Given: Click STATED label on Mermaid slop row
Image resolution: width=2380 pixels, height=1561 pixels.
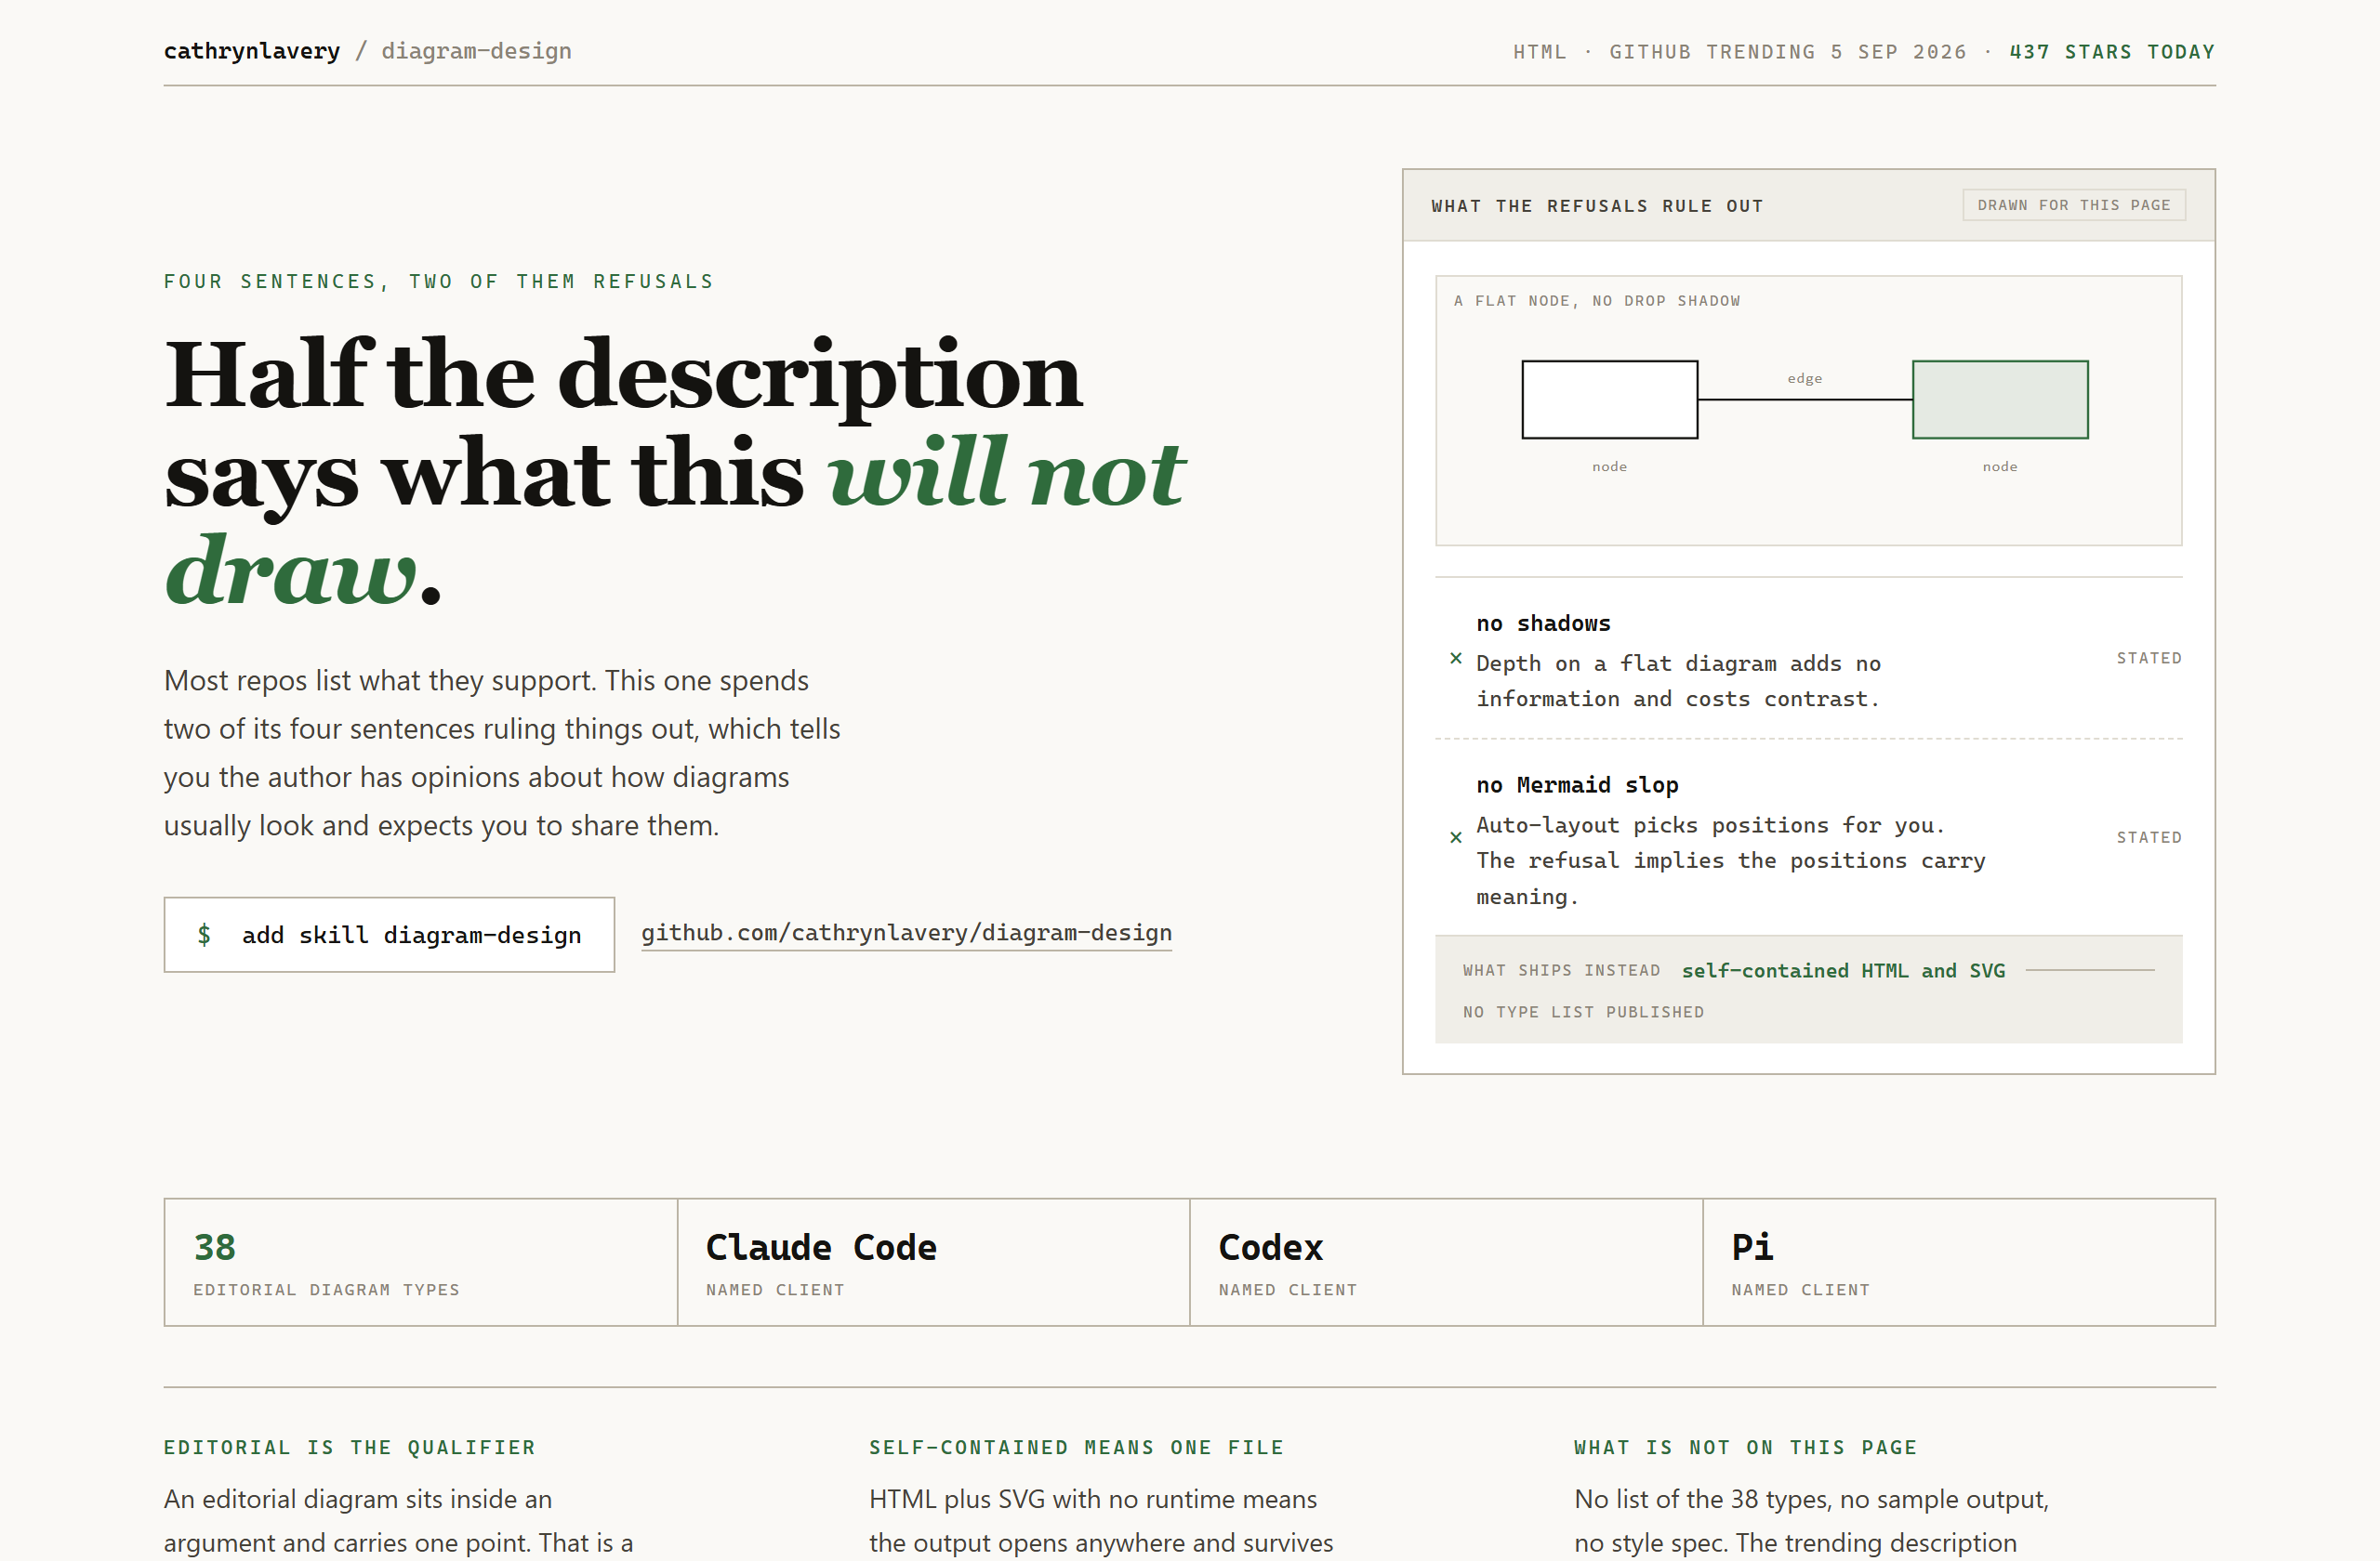Looking at the screenshot, I should [2149, 837].
